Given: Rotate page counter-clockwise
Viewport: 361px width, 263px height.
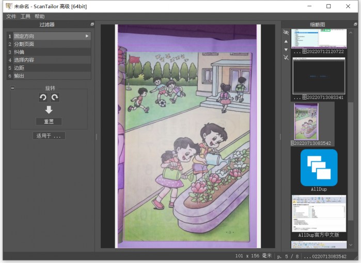Looking at the screenshot, I should click(x=43, y=97).
